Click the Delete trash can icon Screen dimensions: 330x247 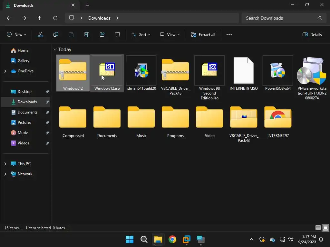[118, 35]
